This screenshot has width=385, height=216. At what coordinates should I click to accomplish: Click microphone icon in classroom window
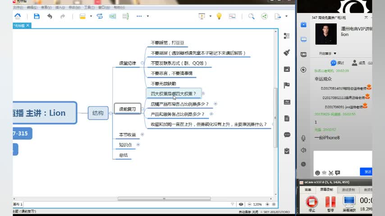pyautogui.click(x=303, y=138)
